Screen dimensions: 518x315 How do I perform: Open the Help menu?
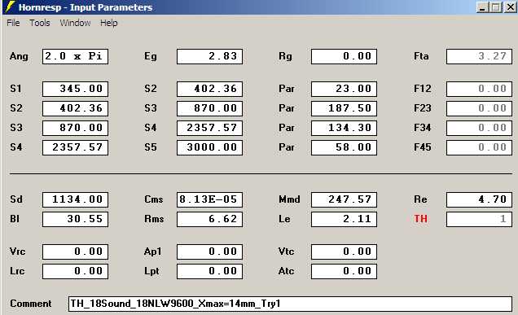click(x=108, y=23)
